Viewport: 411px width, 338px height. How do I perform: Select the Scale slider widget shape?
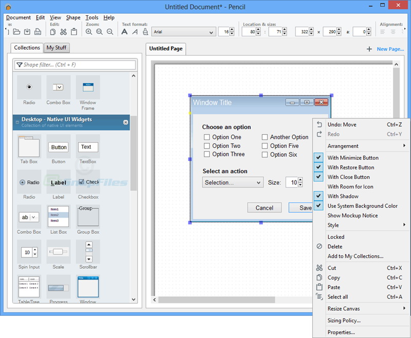tap(59, 255)
